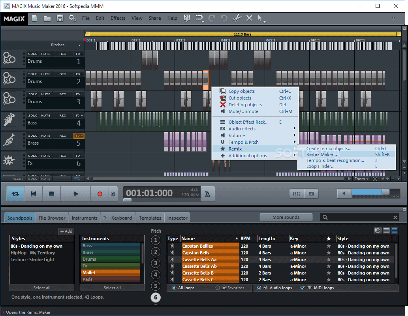Uncheck the MIDI loops checkbox
Image resolution: width=408 pixels, height=316 pixels.
coord(303,288)
